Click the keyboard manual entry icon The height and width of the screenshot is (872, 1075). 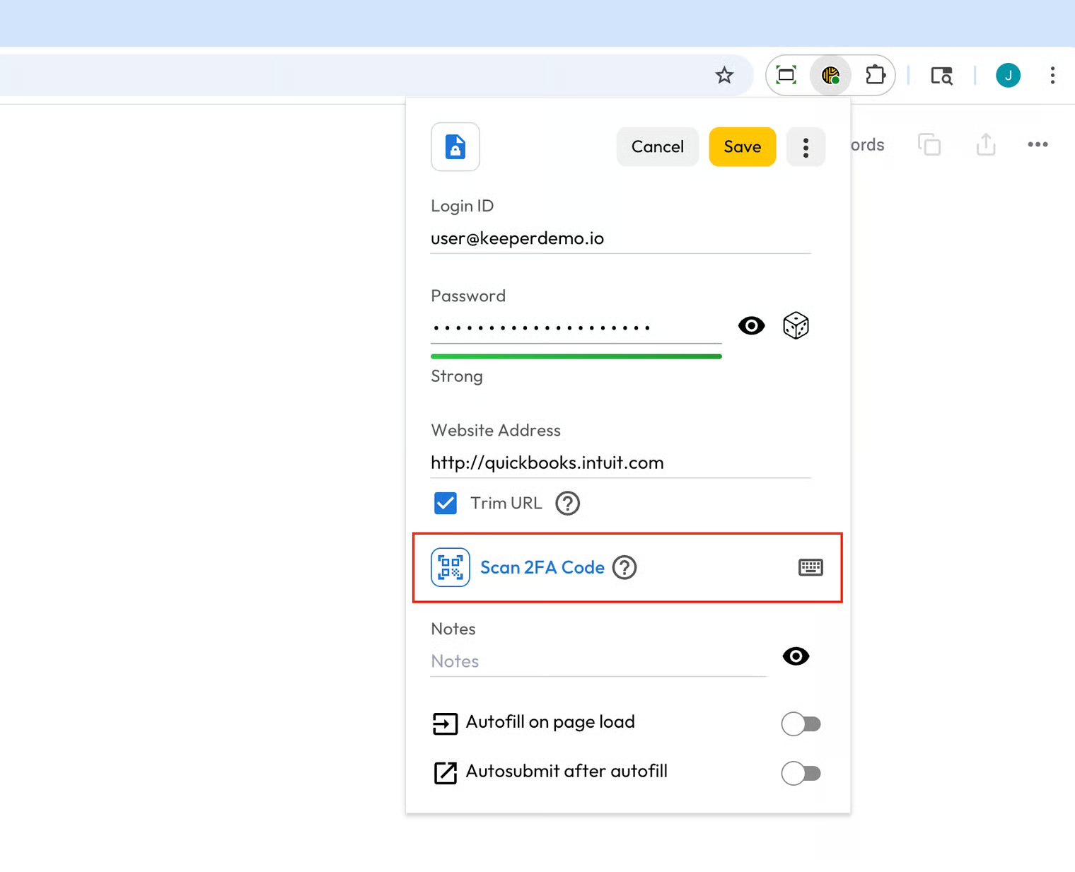point(810,567)
